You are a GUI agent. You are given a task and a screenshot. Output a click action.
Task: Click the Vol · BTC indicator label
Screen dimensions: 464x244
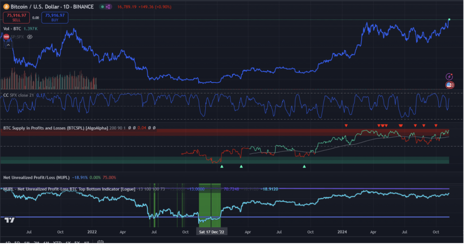[13, 29]
